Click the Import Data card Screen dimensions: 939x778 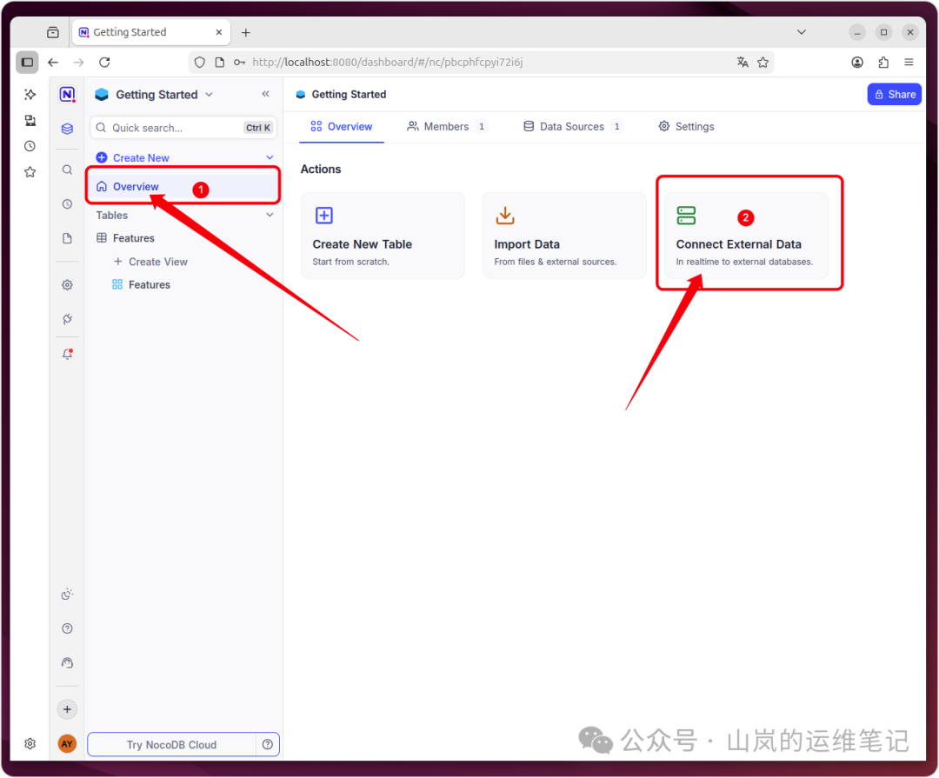pos(564,236)
